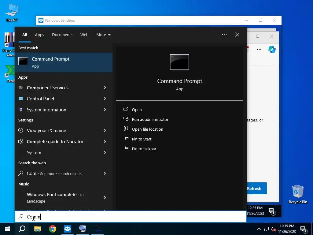The image size is (313, 235).
Task: Open This PC desktop icon
Action: pyautogui.click(x=12, y=13)
